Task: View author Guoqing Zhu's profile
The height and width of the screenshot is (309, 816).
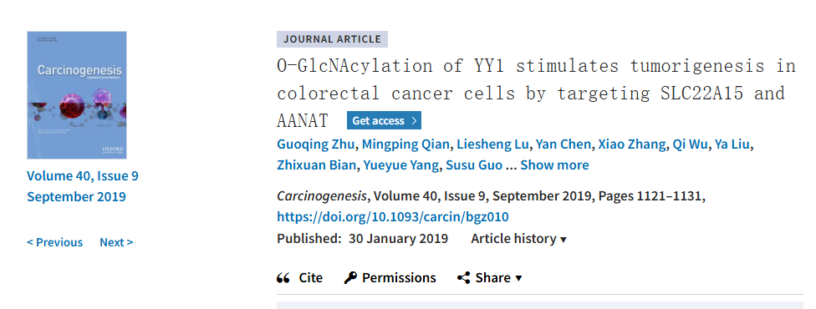Action: click(x=315, y=144)
